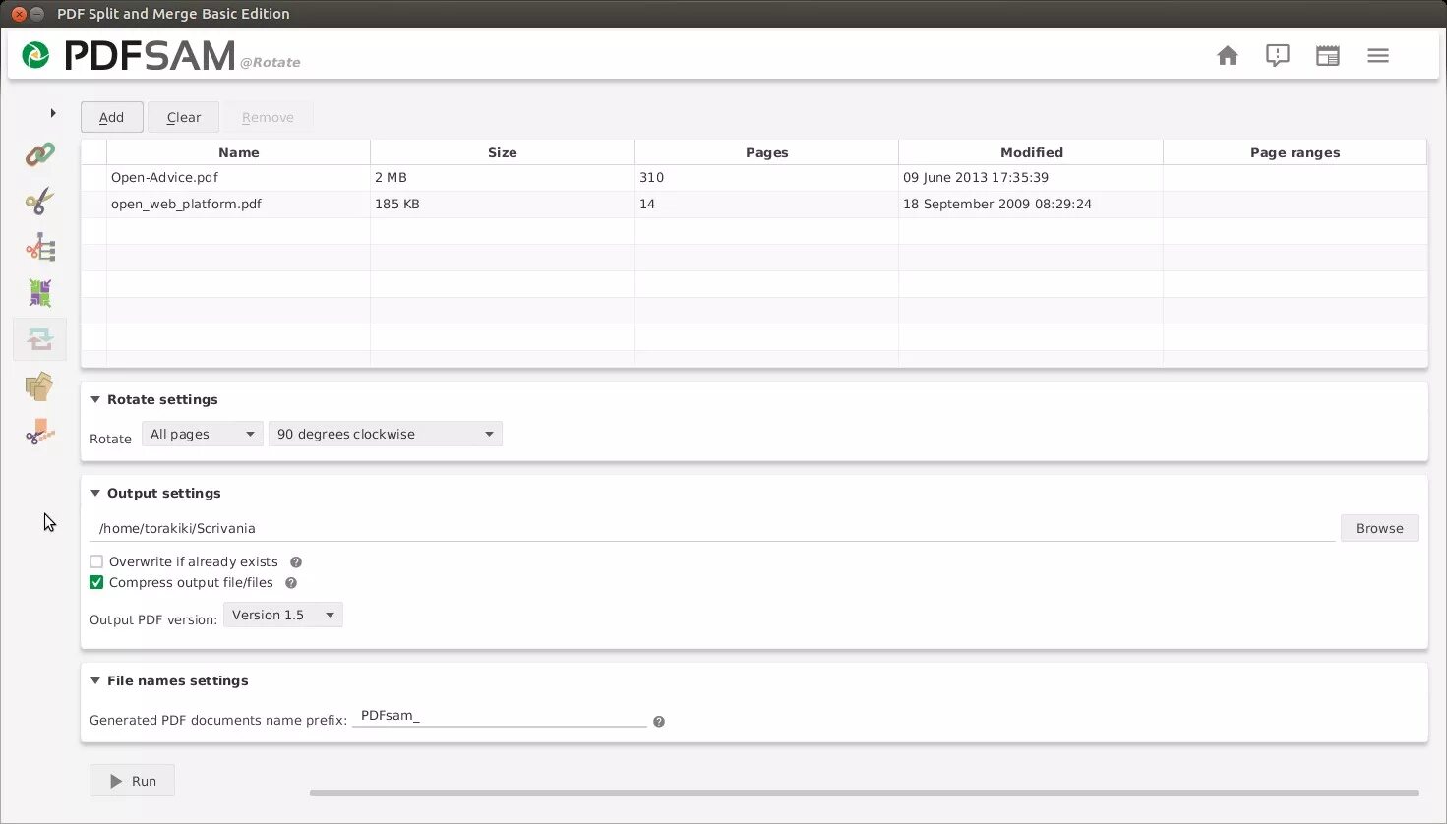This screenshot has height=824, width=1447.
Task: Open the Version 1.5 dropdown
Action: [x=283, y=615]
